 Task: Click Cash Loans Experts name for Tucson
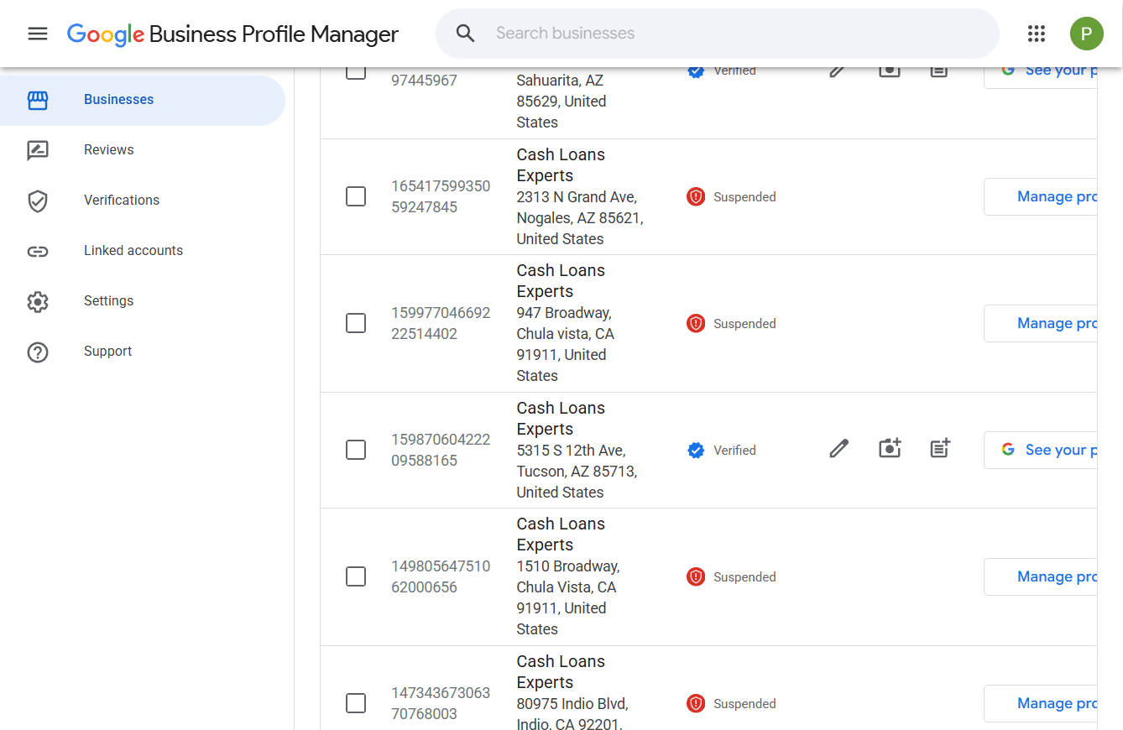click(x=561, y=419)
